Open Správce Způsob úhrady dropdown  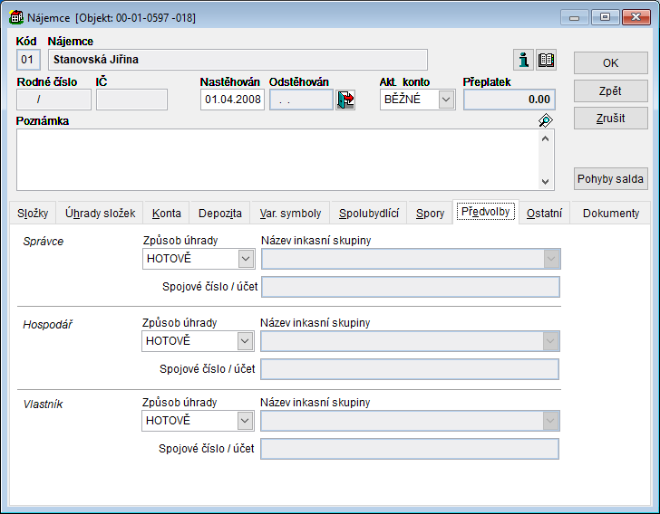pyautogui.click(x=245, y=259)
